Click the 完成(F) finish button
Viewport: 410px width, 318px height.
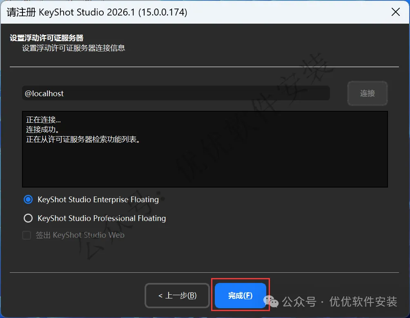[240, 295]
